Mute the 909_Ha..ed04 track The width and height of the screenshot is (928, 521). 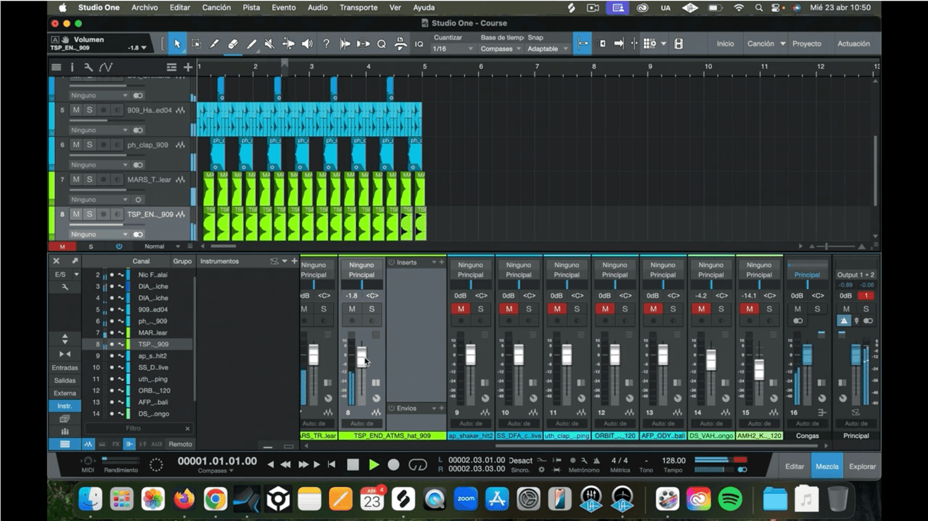point(76,110)
